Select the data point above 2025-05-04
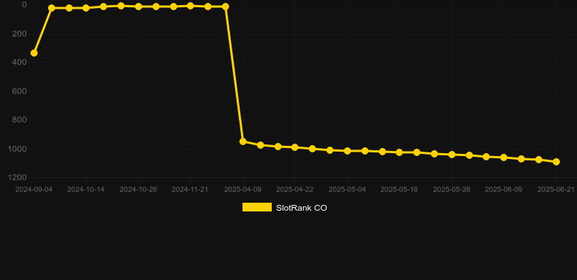577x280 pixels. pos(347,151)
